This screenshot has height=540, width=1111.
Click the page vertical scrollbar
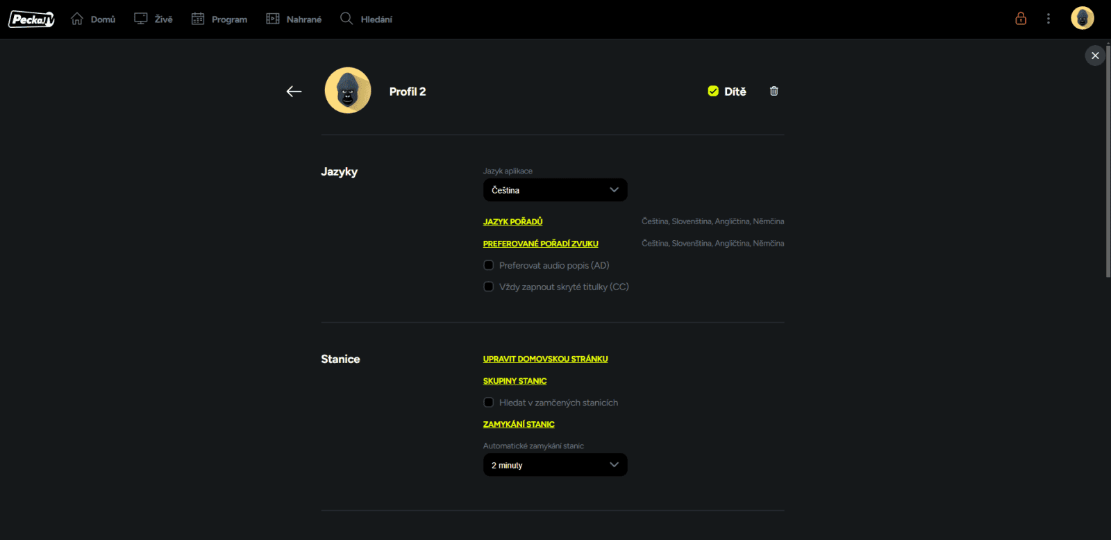point(1108,161)
